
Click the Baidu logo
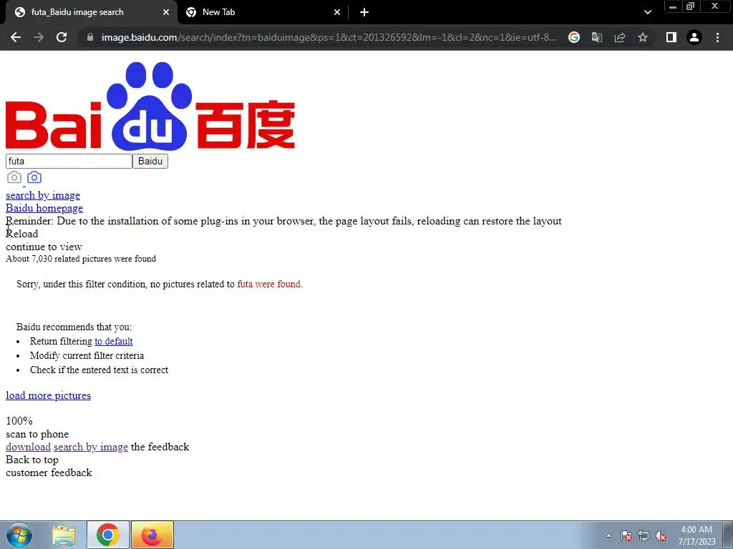(x=150, y=106)
